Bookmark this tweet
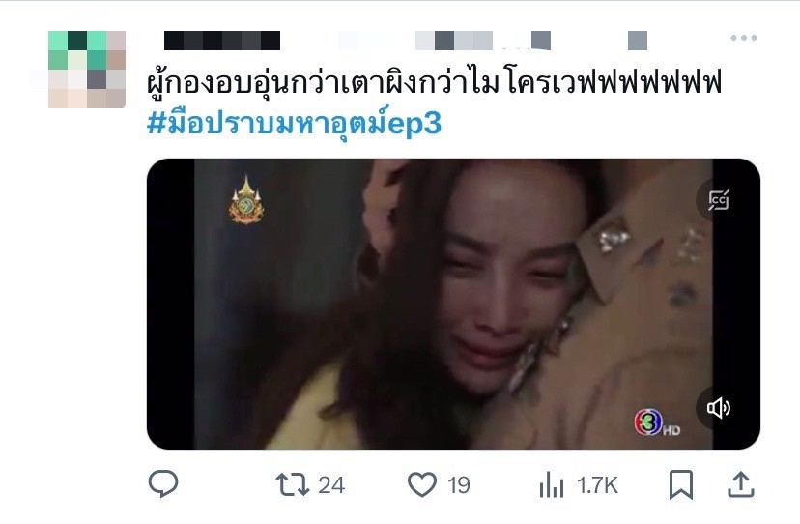This screenshot has width=800, height=524. point(681,484)
